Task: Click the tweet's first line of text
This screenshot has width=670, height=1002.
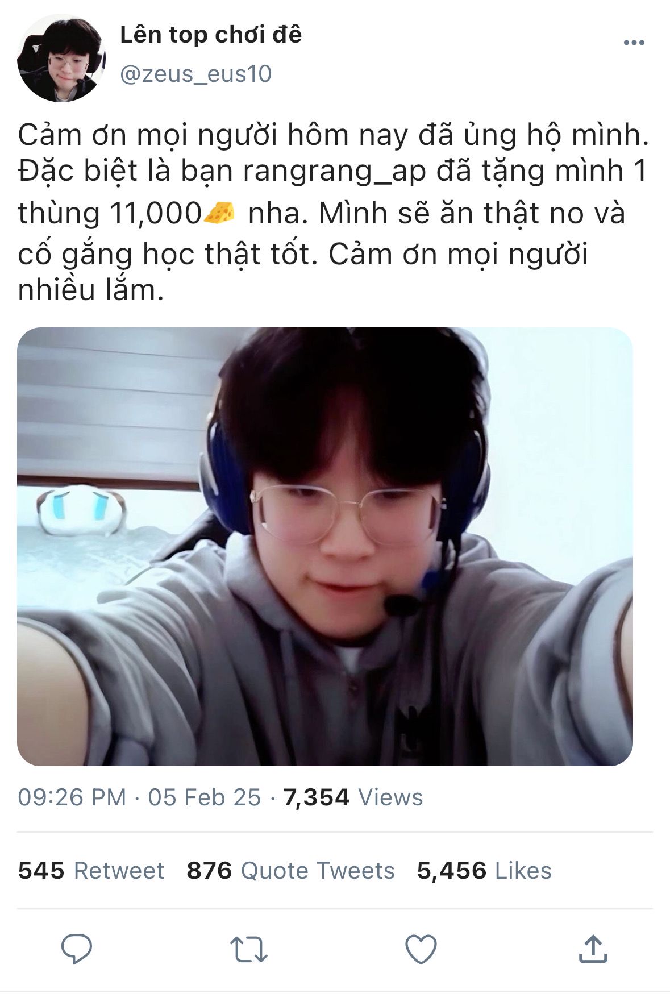Action: 334,135
